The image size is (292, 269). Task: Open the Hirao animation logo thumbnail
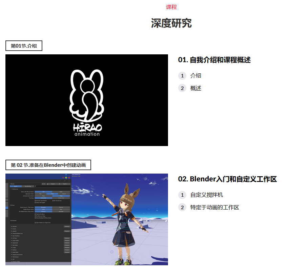click(x=87, y=100)
